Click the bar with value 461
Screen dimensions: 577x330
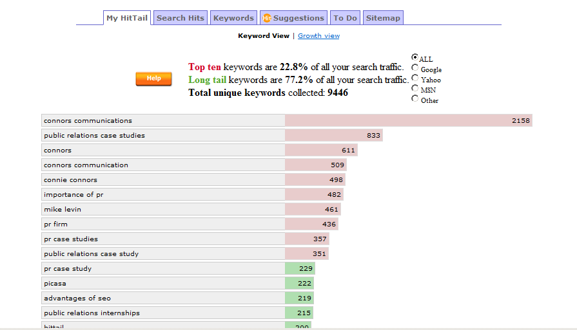[313, 209]
